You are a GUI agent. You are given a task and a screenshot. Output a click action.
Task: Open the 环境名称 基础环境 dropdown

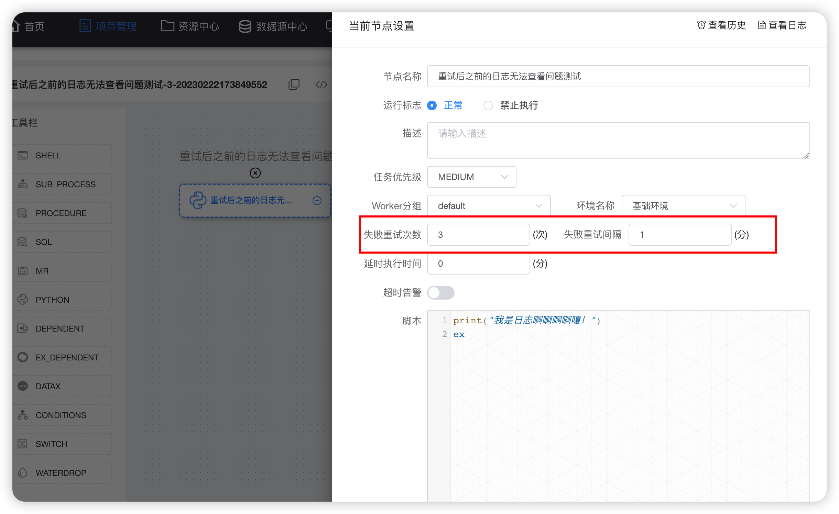click(684, 206)
